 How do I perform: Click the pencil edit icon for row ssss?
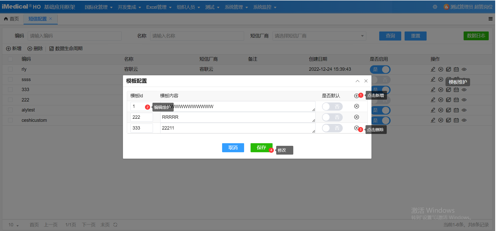pyautogui.click(x=433, y=79)
